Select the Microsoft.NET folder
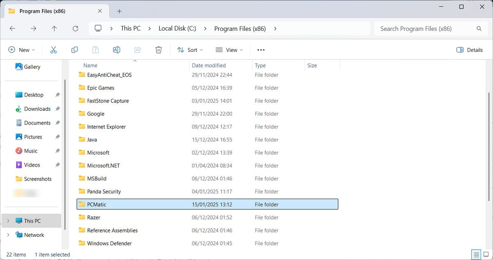 [x=208, y=165]
